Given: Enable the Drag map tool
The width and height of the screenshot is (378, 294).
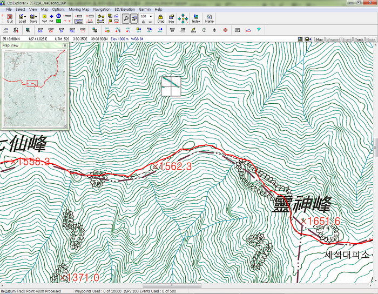Looking at the screenshot, I should click(x=160, y=18).
